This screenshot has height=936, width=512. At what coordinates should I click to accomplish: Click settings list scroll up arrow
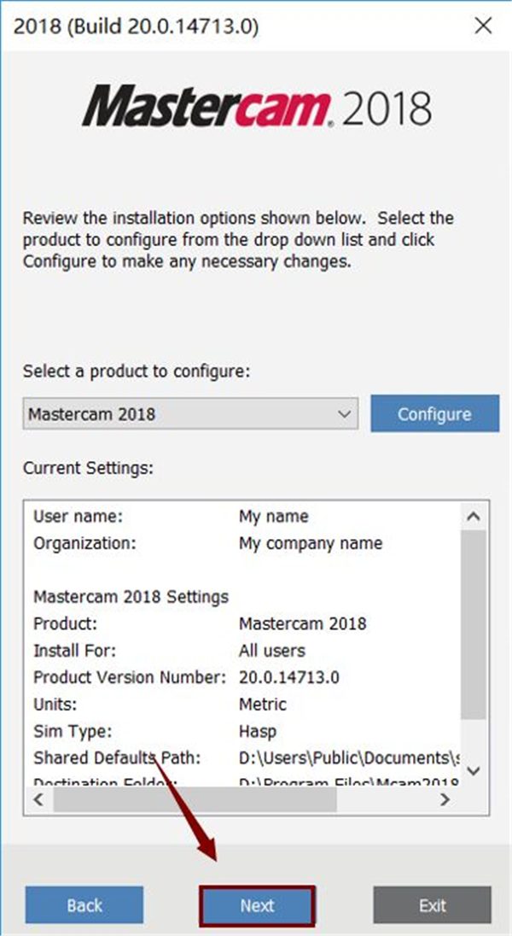tap(474, 517)
